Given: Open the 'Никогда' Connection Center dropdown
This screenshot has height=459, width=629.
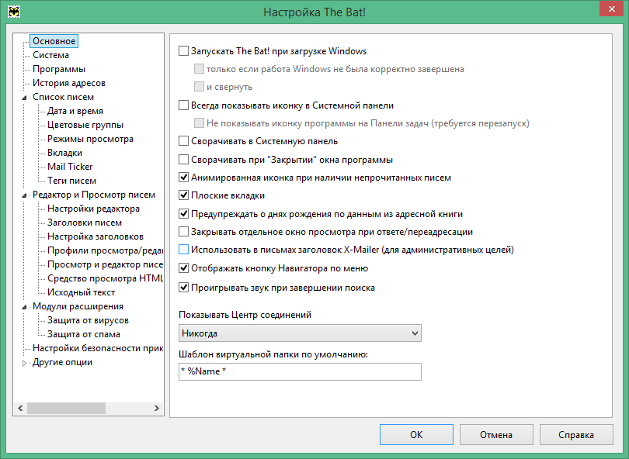Looking at the screenshot, I should (x=300, y=333).
